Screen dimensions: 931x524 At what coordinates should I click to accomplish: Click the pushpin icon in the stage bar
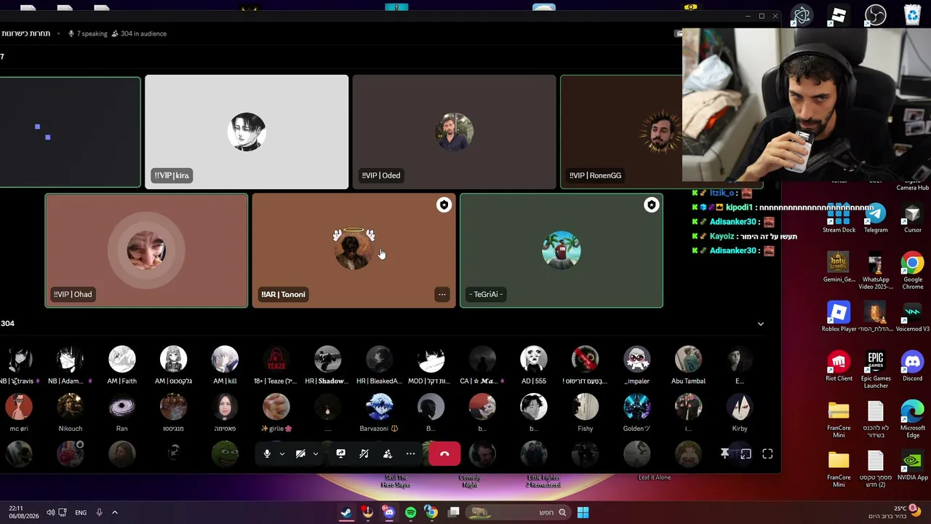tap(725, 454)
